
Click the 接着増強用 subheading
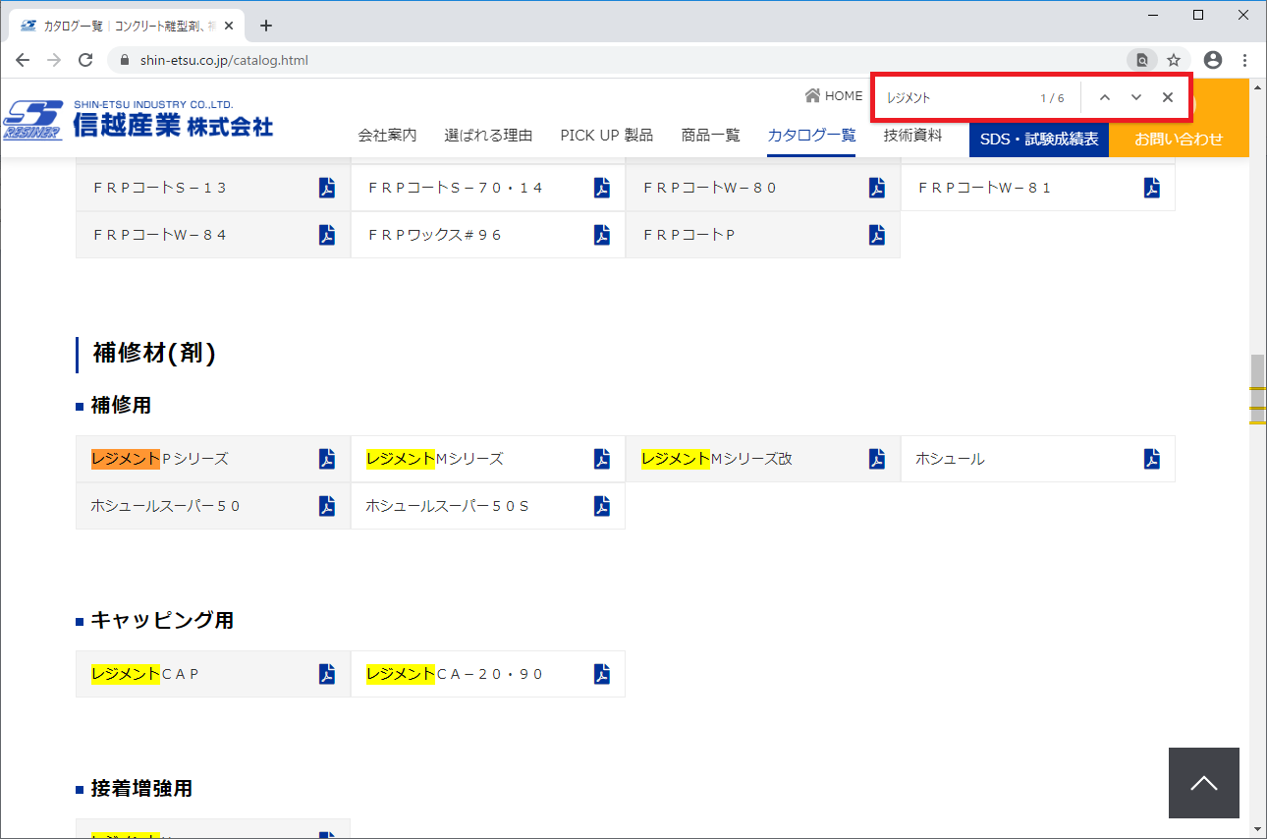pos(141,788)
